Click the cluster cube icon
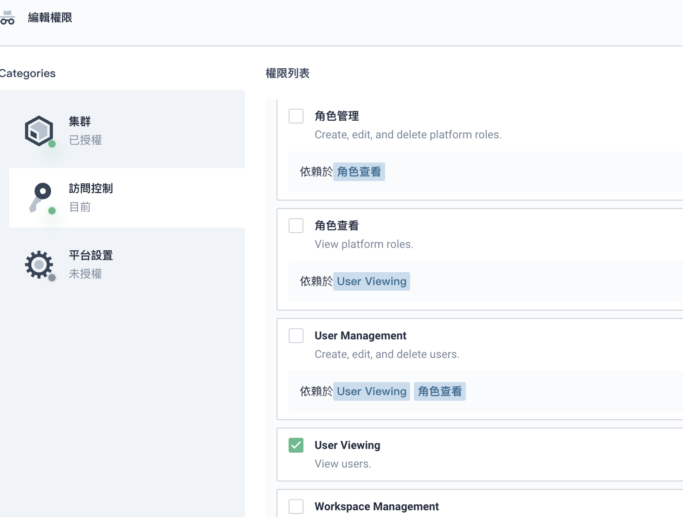This screenshot has width=683, height=520. pos(39,131)
